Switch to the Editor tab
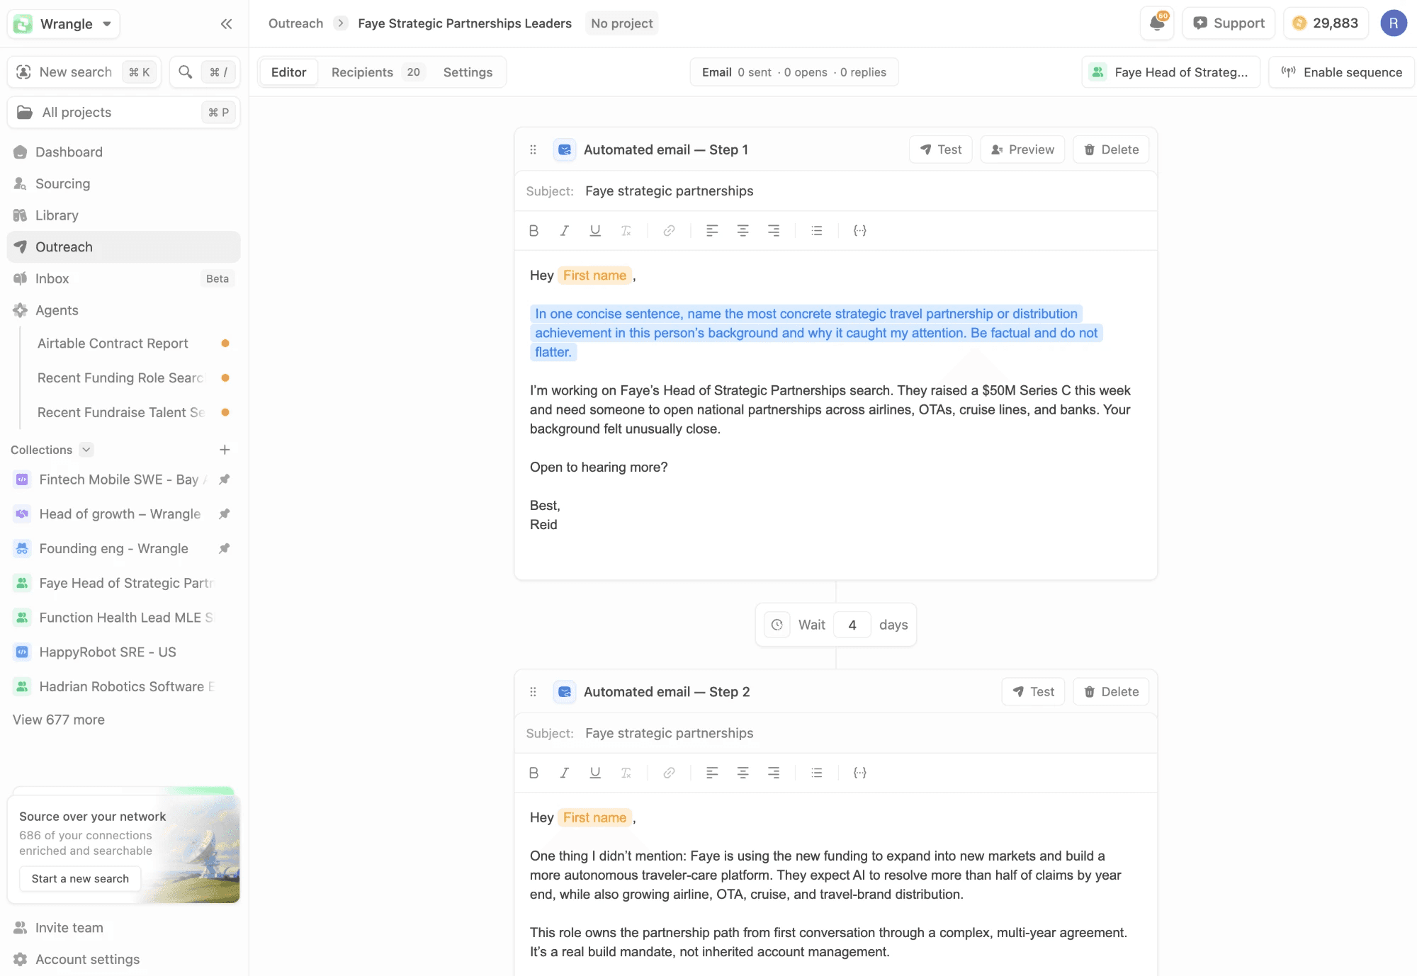Image resolution: width=1417 pixels, height=976 pixels. click(x=288, y=72)
